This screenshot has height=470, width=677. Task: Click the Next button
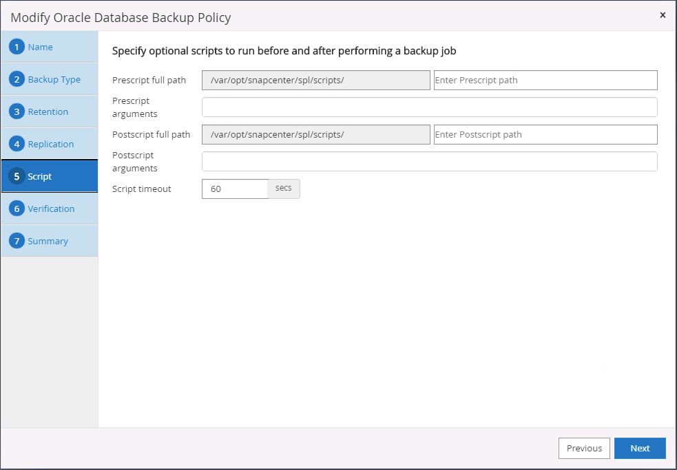[640, 448]
